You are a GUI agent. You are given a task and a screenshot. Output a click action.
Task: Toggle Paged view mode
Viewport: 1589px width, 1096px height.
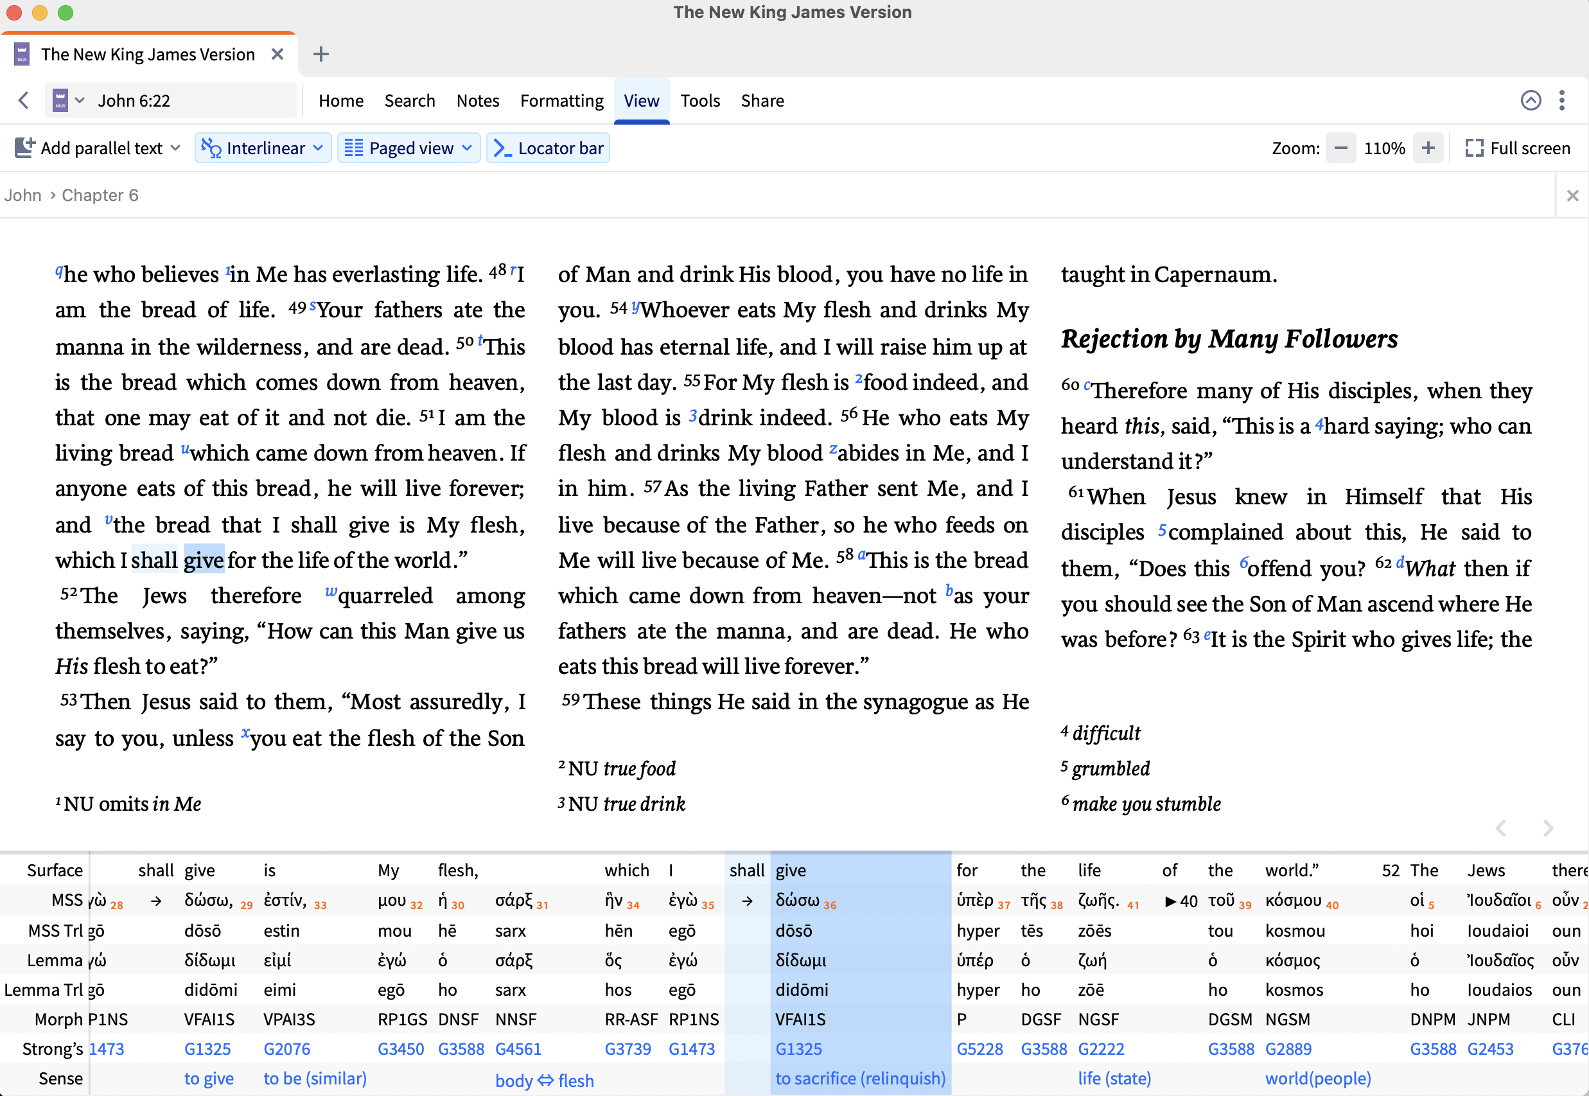click(x=401, y=148)
